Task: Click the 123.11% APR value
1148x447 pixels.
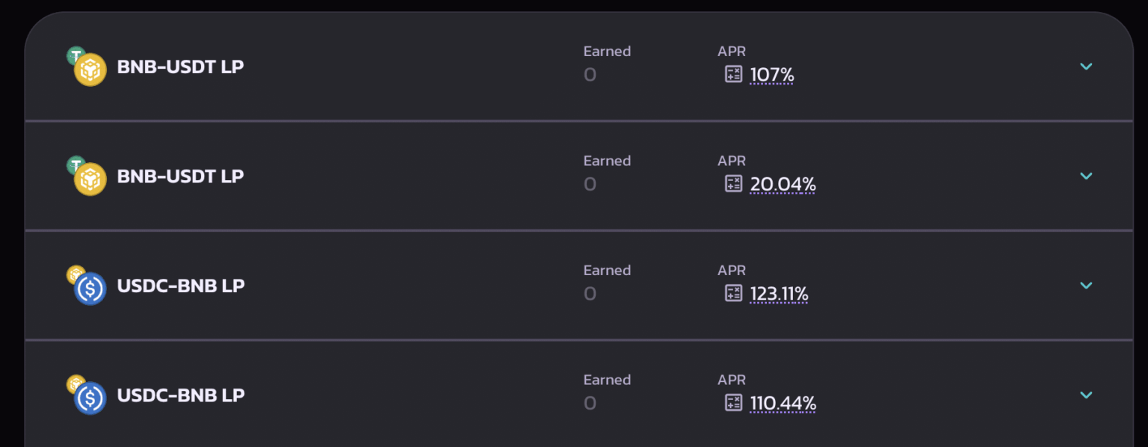Action: (x=779, y=294)
